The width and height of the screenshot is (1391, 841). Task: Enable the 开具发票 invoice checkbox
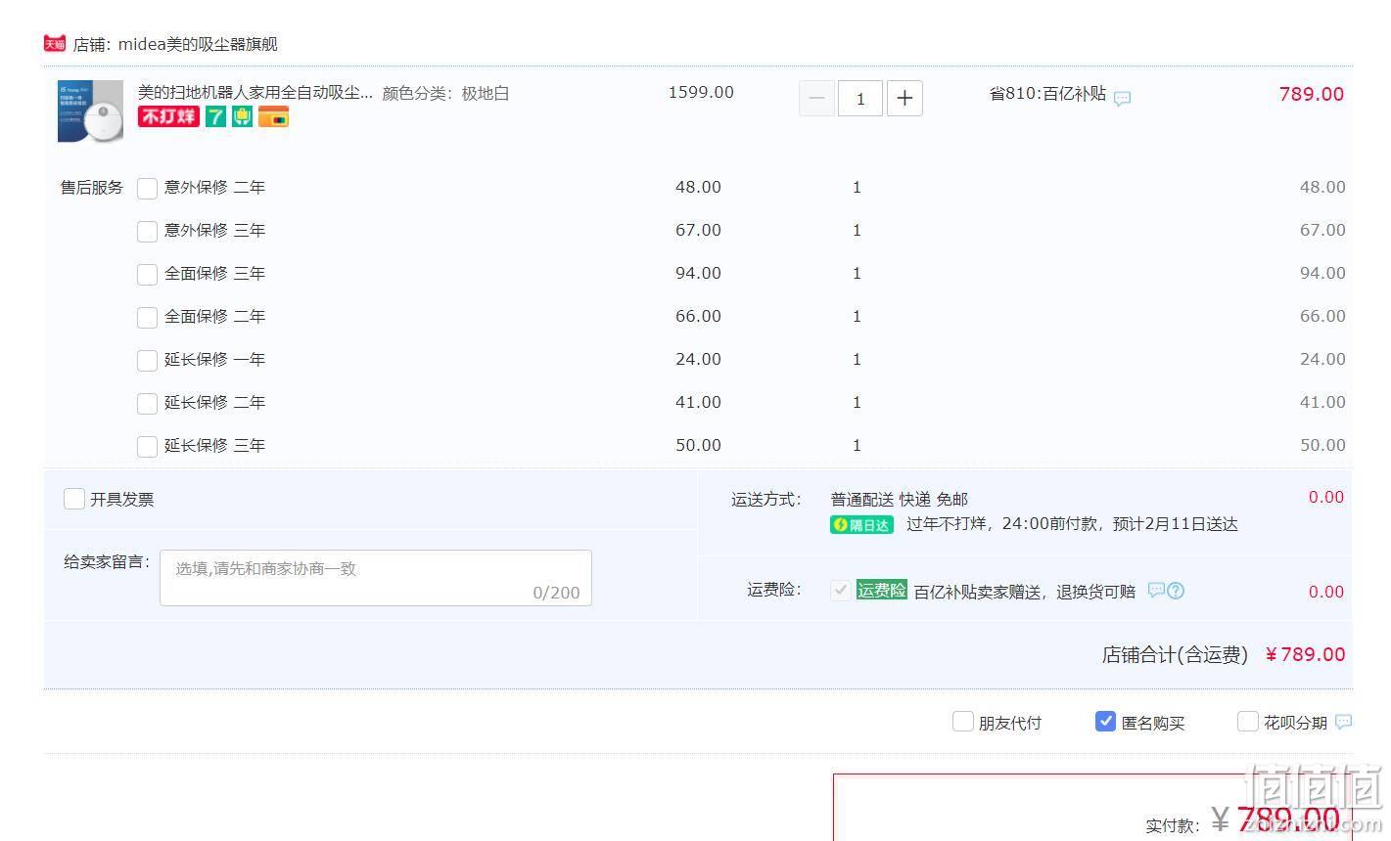point(74,499)
